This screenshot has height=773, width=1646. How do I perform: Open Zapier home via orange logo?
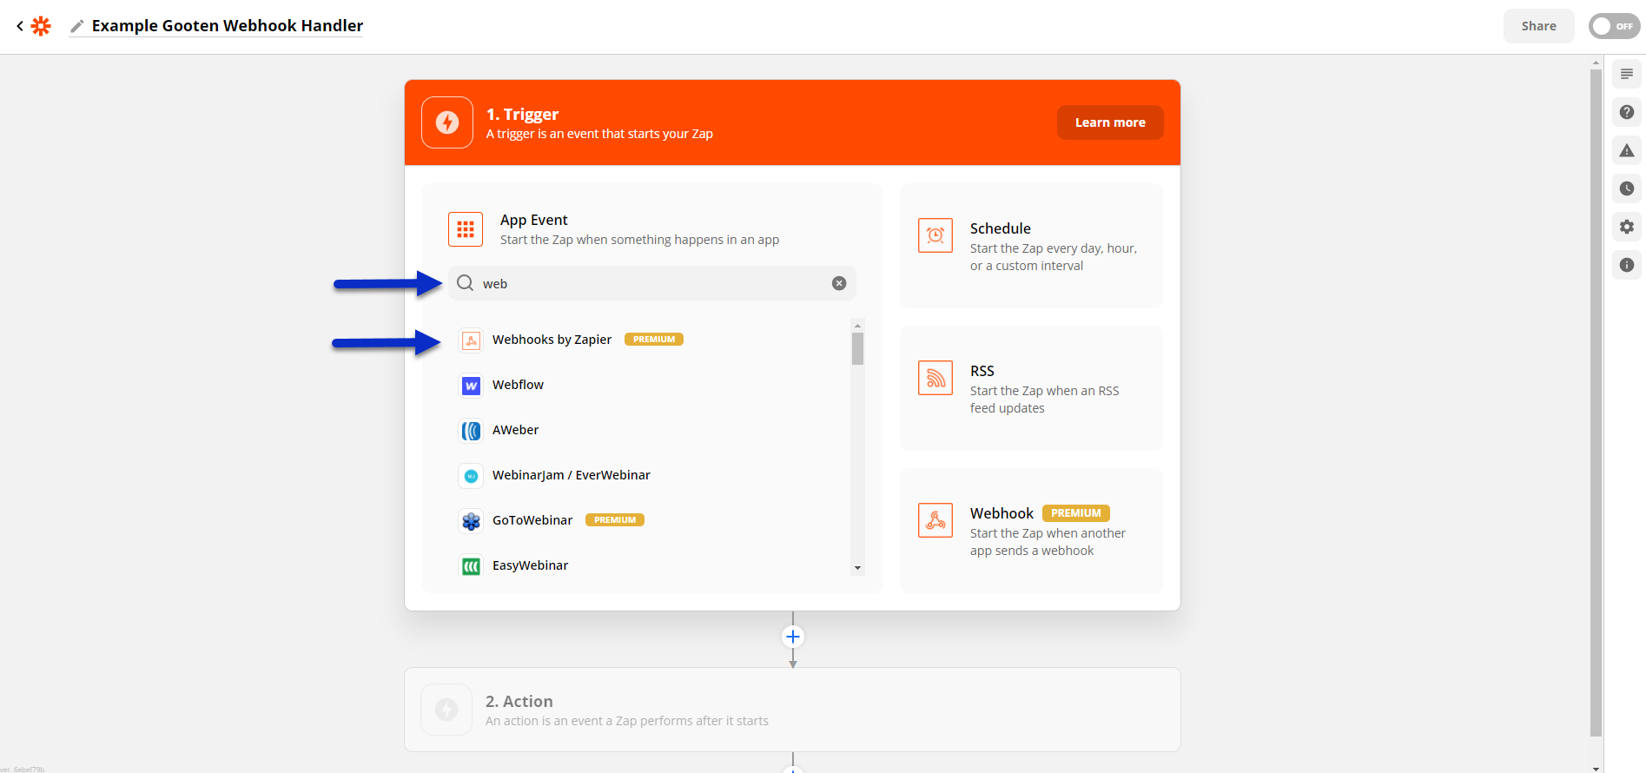[41, 26]
